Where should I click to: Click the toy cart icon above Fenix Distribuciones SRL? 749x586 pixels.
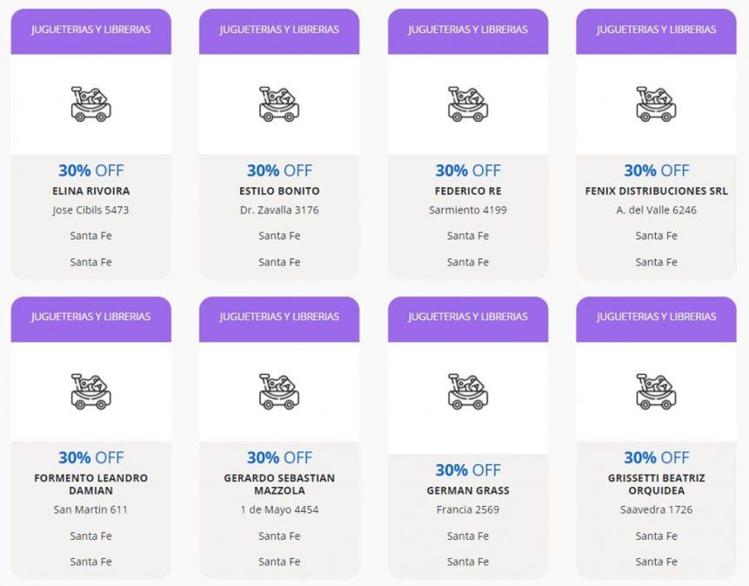[656, 104]
